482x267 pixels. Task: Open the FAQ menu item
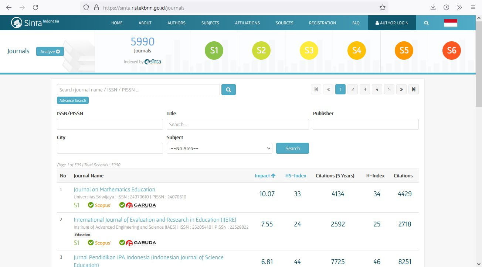(356, 23)
